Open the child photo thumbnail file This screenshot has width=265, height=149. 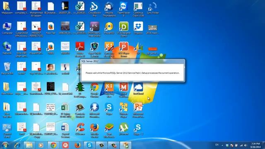pos(51,69)
